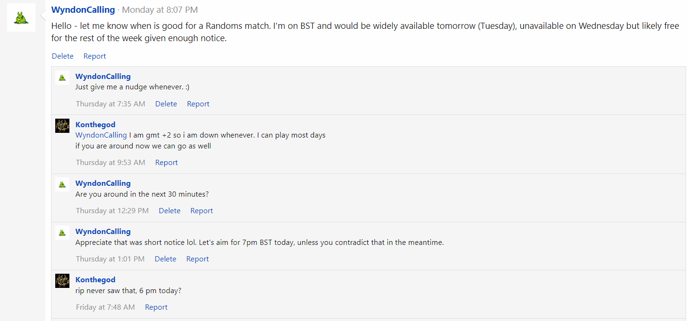
Task: Click avatar next to "next 30 minutes" comment
Action: (x=62, y=184)
